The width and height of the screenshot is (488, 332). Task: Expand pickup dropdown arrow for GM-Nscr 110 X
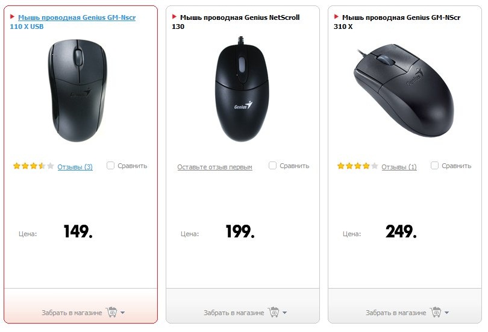pos(123,313)
